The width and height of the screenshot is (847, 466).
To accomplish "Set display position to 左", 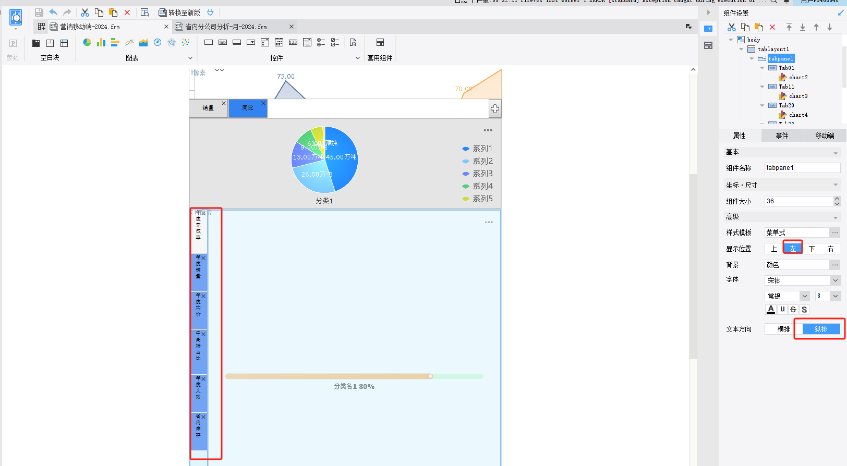I will (x=793, y=249).
